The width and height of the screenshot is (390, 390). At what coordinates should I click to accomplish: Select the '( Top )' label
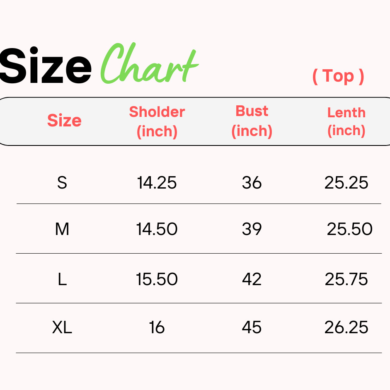tap(338, 76)
